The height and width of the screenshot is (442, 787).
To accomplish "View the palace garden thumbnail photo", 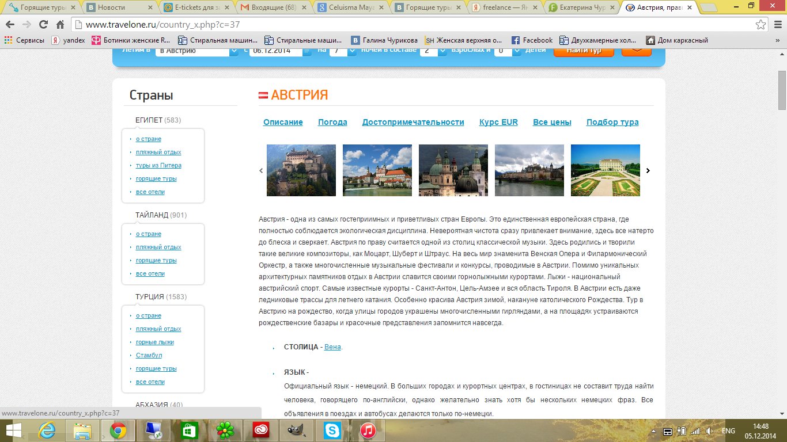I will coord(606,170).
